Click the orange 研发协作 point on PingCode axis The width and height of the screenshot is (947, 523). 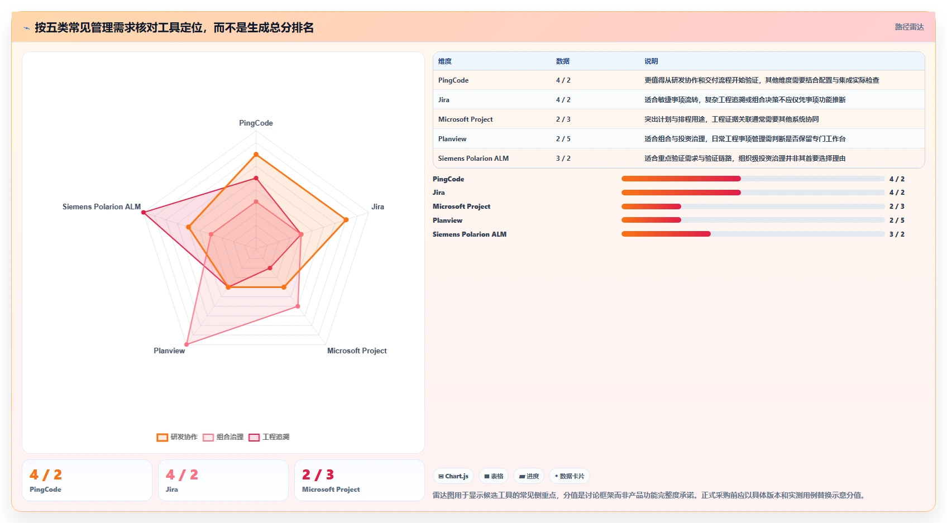256,154
